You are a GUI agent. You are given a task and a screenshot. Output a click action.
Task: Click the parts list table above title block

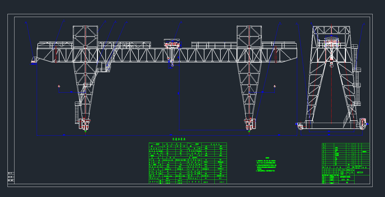[346, 154]
